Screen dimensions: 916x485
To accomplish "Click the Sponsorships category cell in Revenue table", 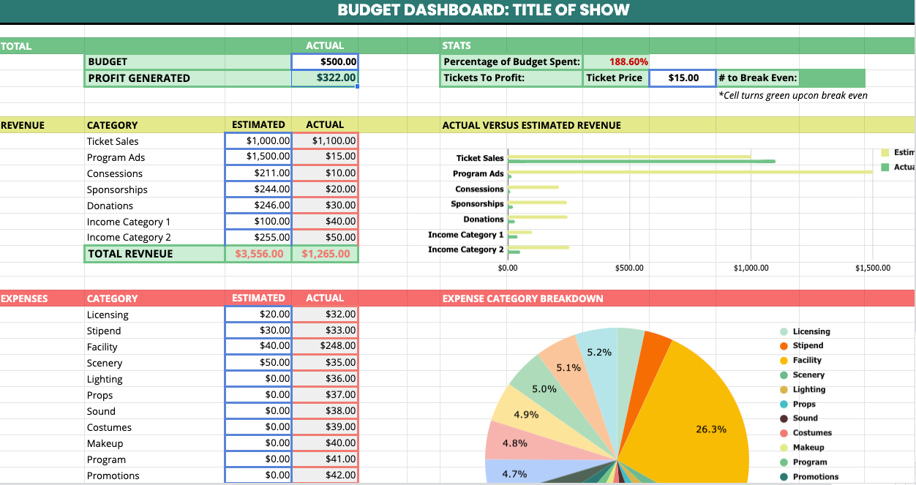I will click(155, 189).
